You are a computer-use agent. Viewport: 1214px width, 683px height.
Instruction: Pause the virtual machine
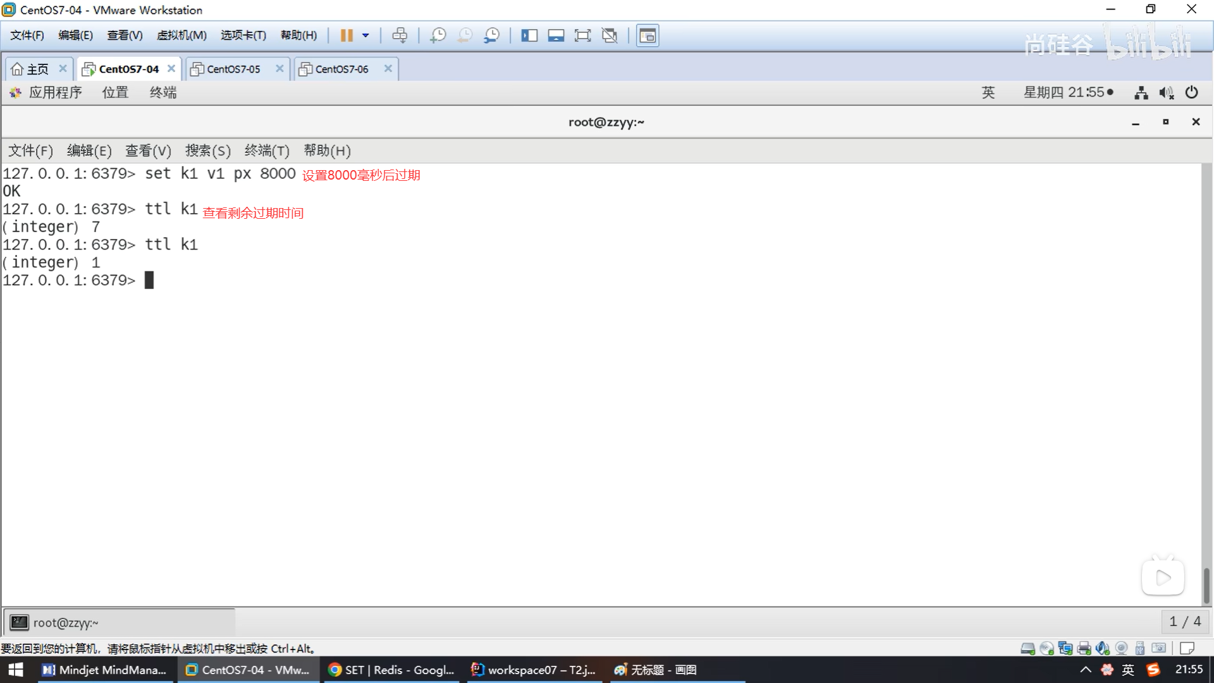click(x=346, y=35)
